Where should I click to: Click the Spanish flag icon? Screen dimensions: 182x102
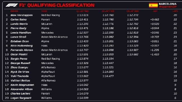[x=153, y=5]
